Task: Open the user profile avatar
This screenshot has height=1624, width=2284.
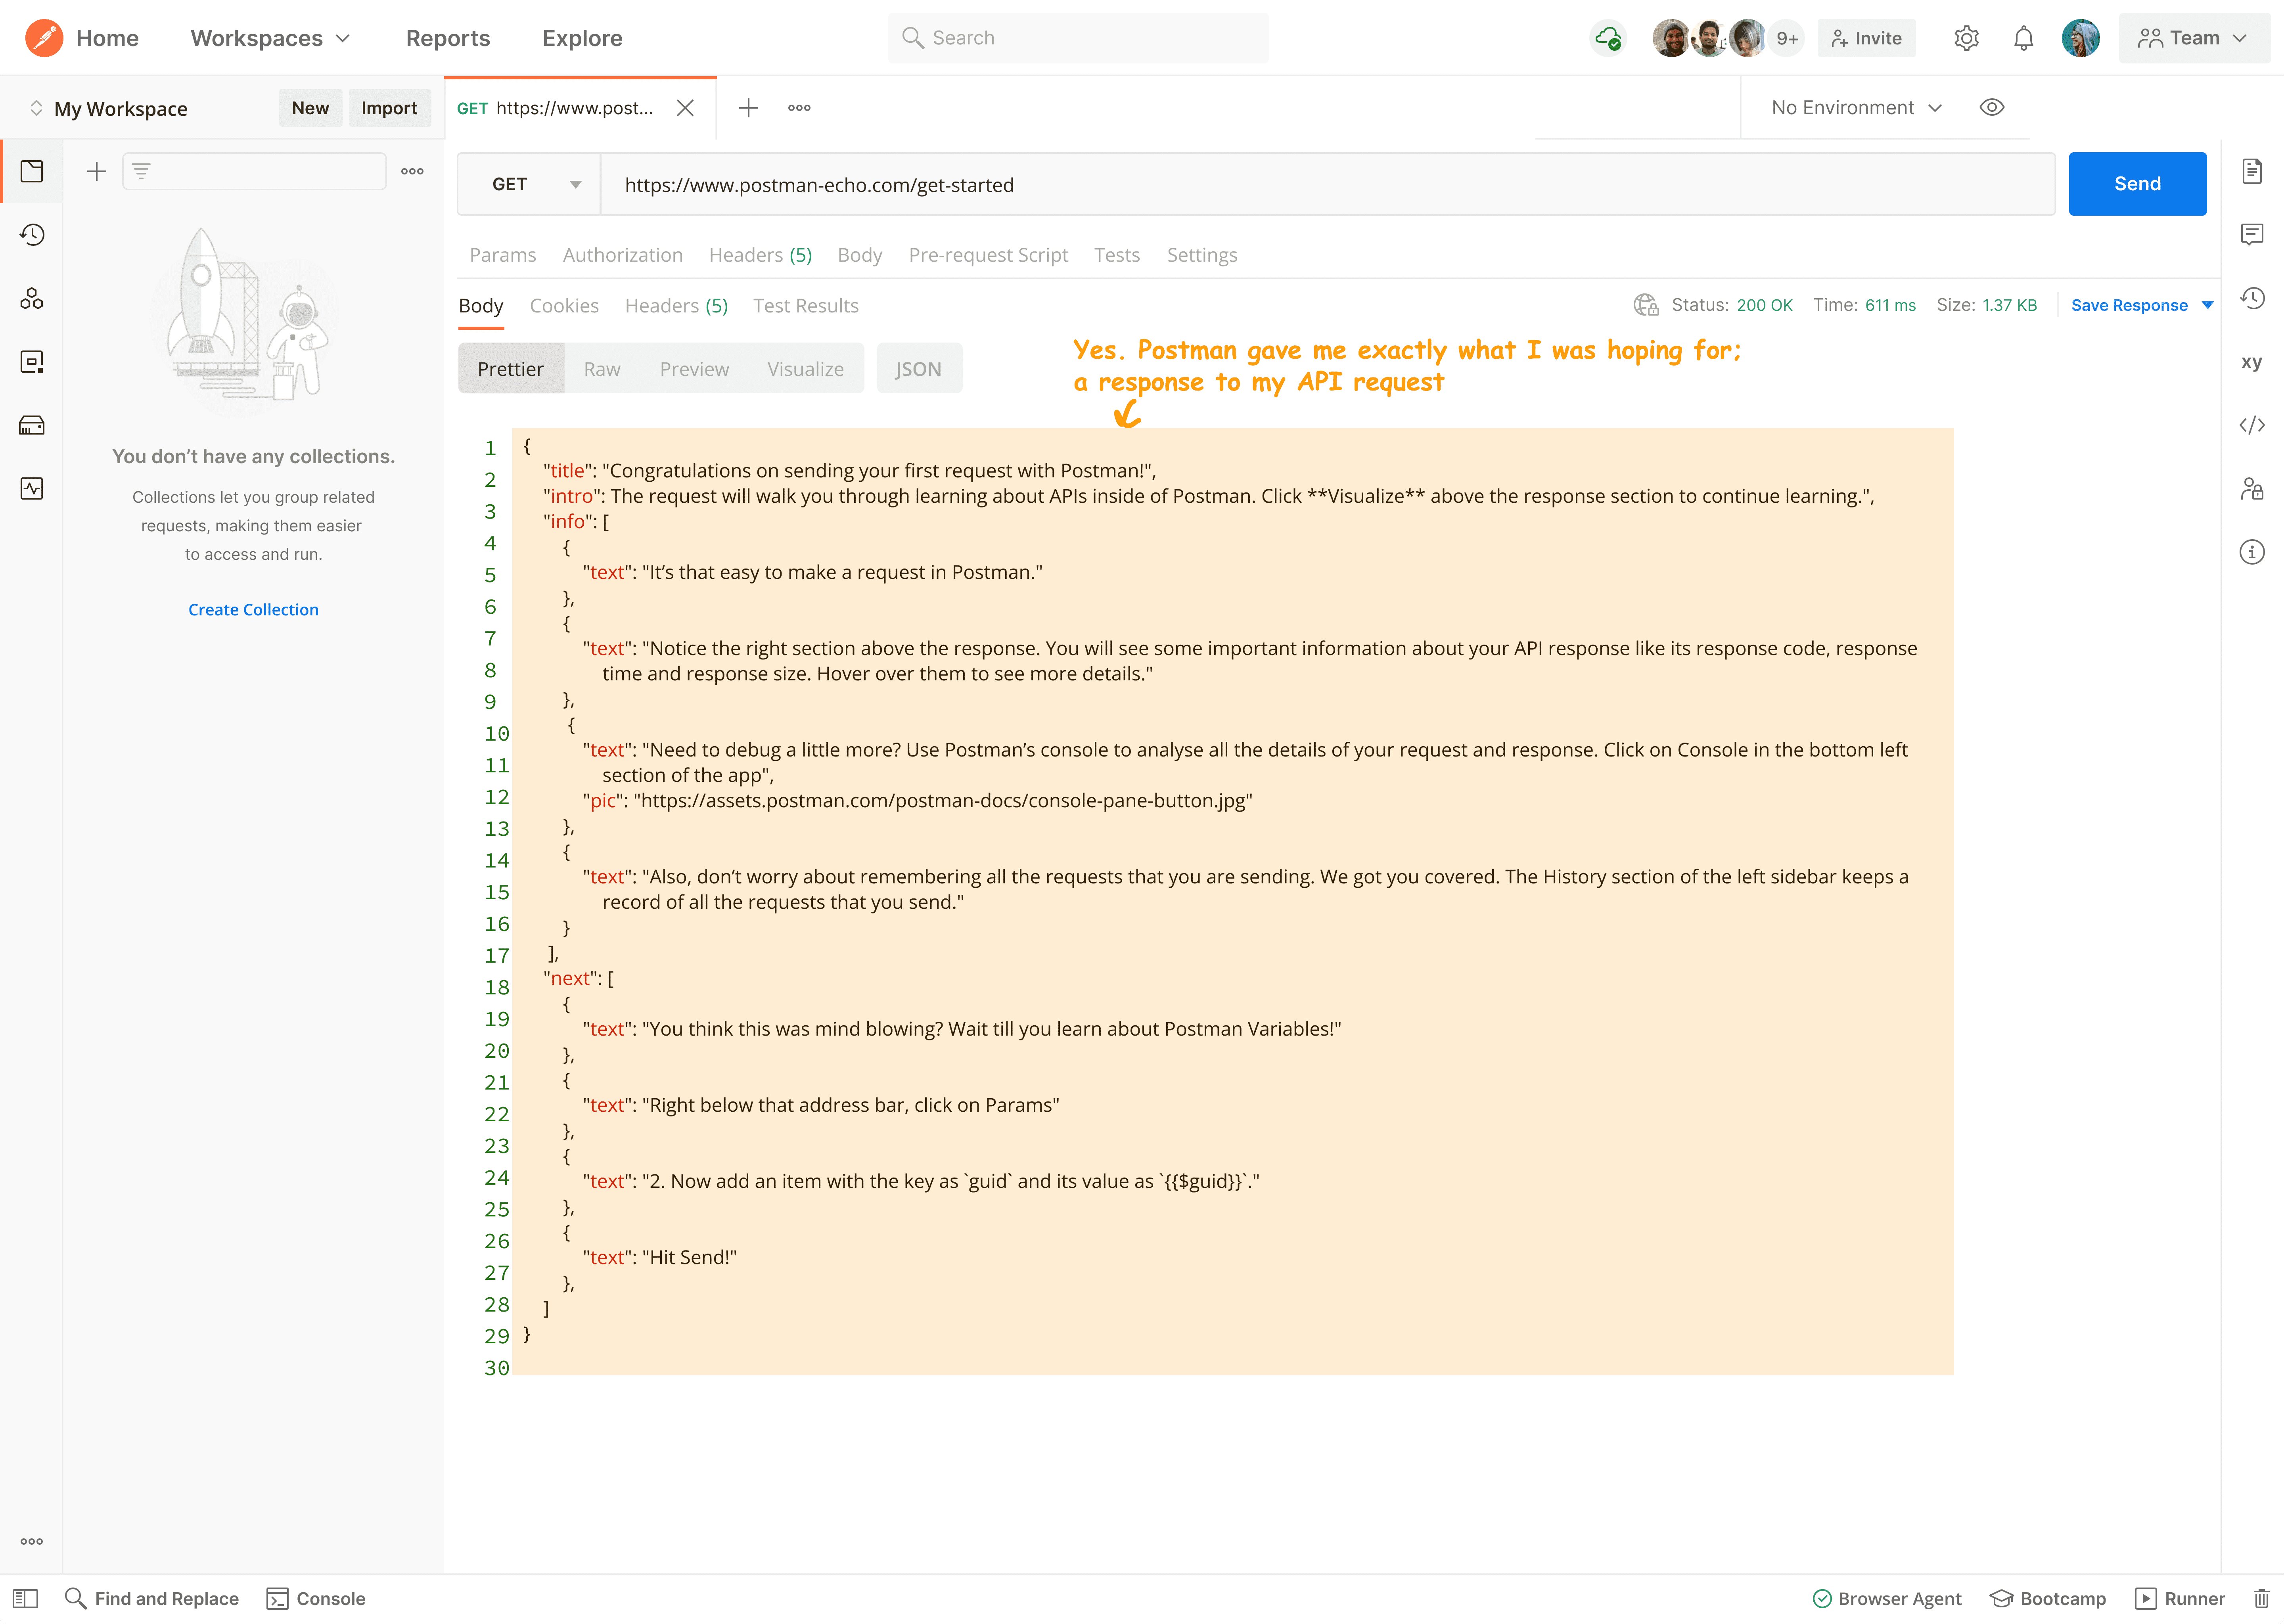Action: coord(2080,38)
